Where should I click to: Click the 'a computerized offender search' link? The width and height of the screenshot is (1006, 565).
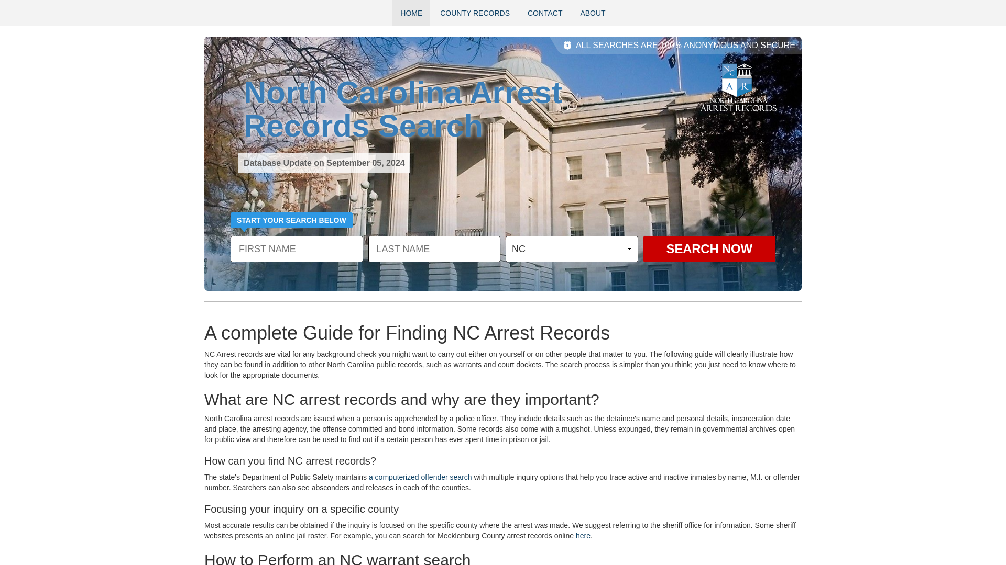420,477
